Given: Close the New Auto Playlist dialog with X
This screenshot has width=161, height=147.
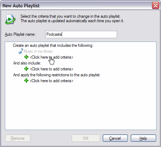Looking at the screenshot, I should coord(155,5).
